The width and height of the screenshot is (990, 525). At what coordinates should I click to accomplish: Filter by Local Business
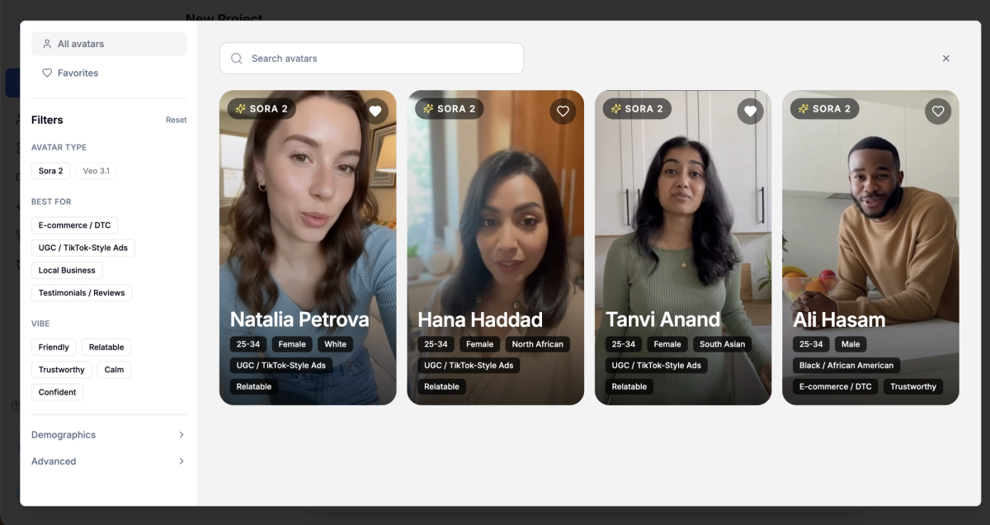[67, 270]
